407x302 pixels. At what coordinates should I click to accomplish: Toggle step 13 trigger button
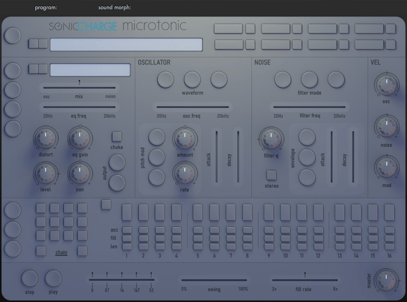point(339,213)
